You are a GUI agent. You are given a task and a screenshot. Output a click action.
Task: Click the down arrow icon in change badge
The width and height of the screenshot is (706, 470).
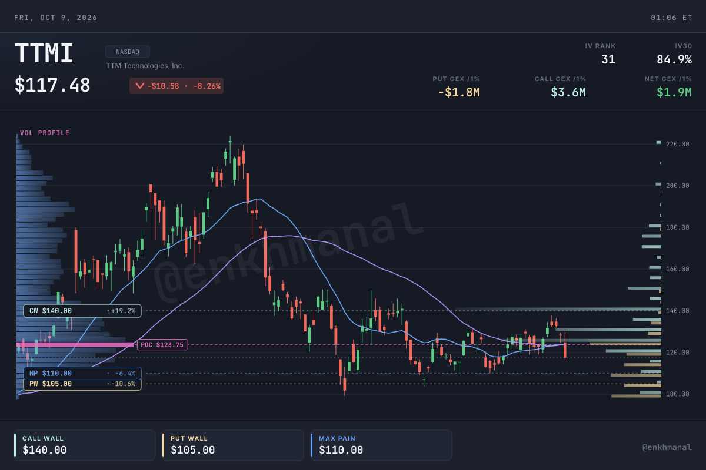[x=139, y=86]
